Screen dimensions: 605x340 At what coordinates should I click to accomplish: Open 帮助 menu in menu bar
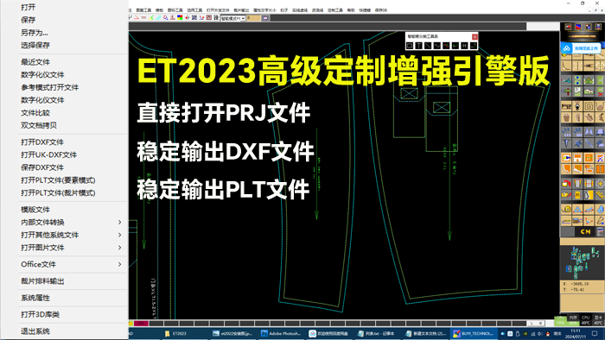click(351, 10)
